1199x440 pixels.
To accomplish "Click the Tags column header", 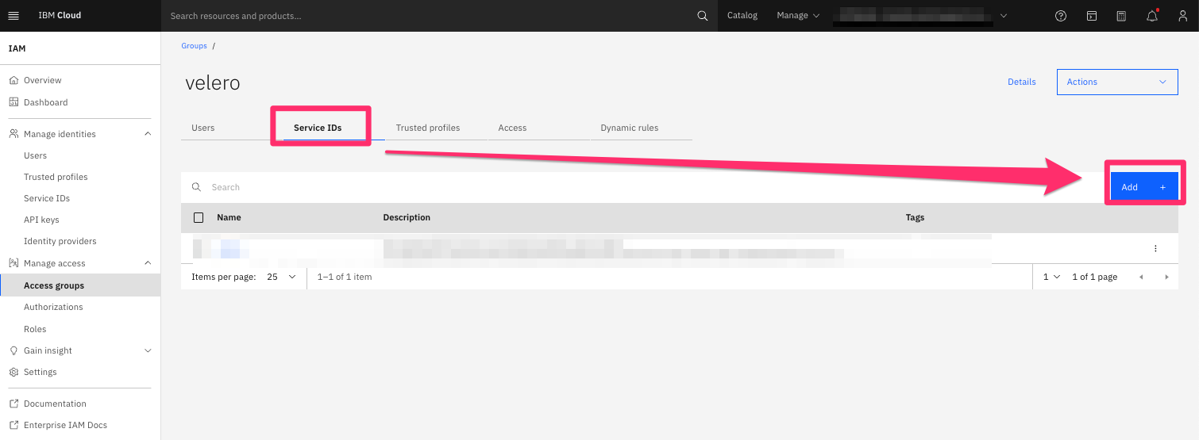I will [915, 217].
